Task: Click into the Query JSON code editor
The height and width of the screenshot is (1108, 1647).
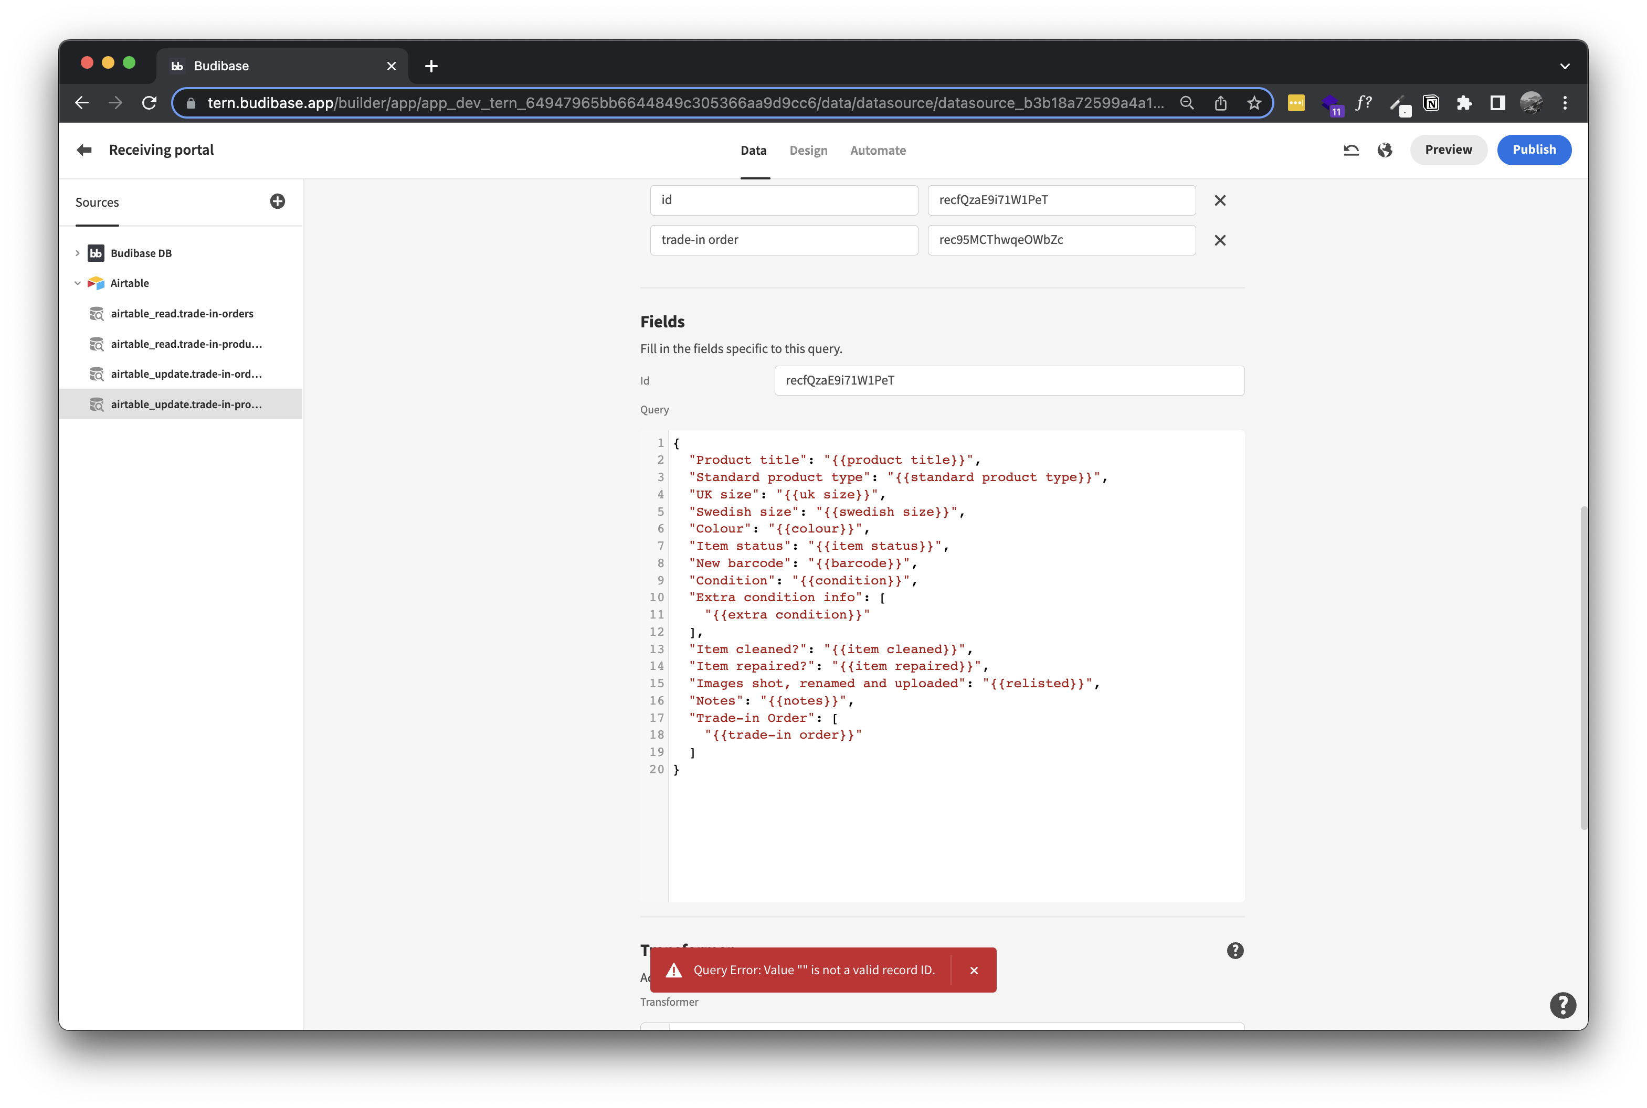Action: [942, 666]
